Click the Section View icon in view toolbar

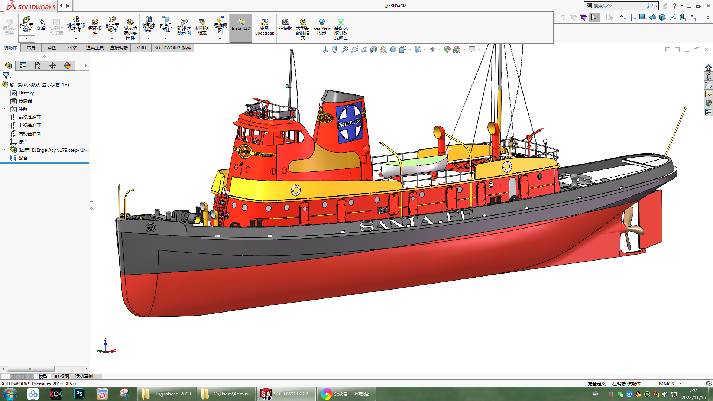tap(374, 49)
